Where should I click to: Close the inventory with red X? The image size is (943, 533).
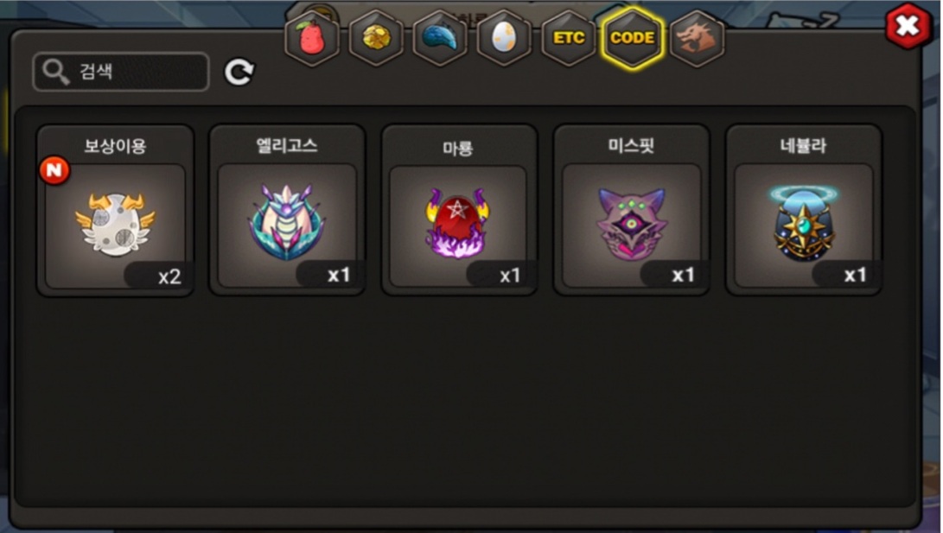pyautogui.click(x=908, y=27)
